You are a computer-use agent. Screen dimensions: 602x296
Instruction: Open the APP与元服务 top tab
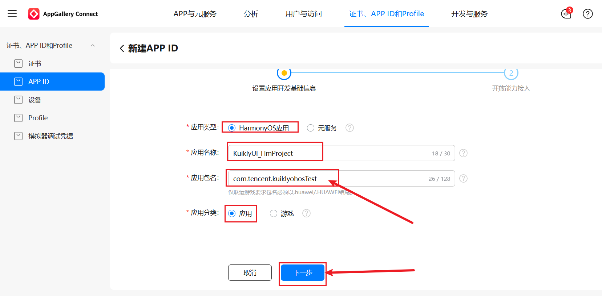[x=195, y=14]
